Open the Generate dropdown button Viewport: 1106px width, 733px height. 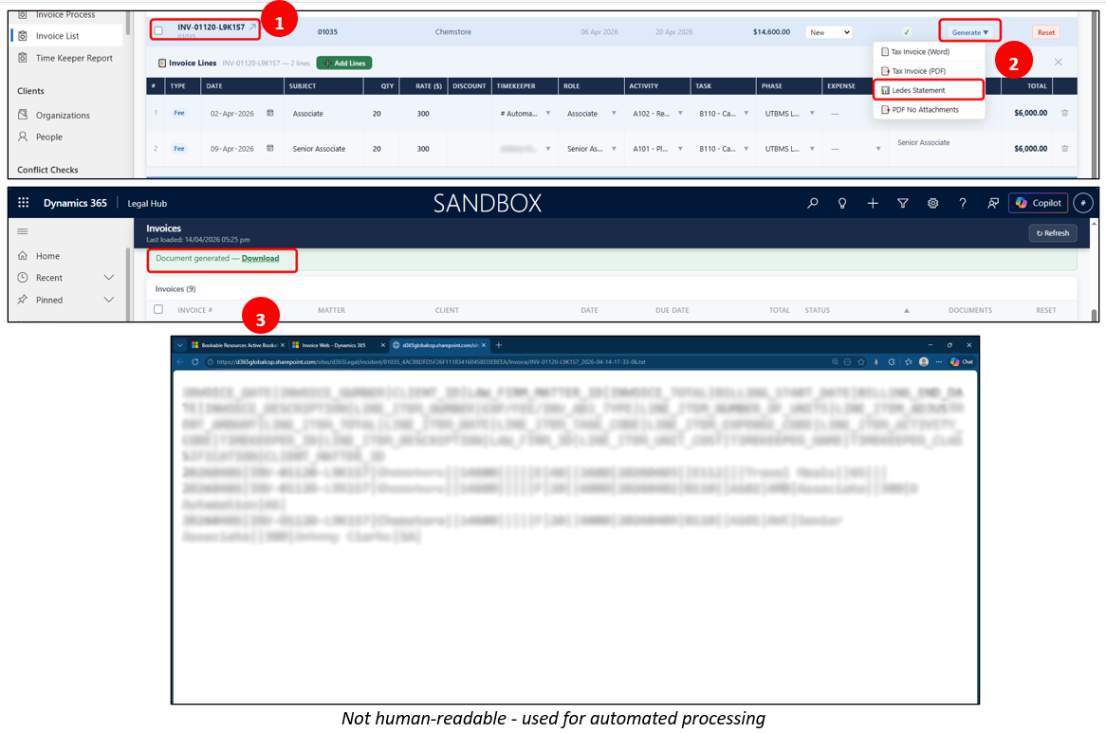pos(969,31)
